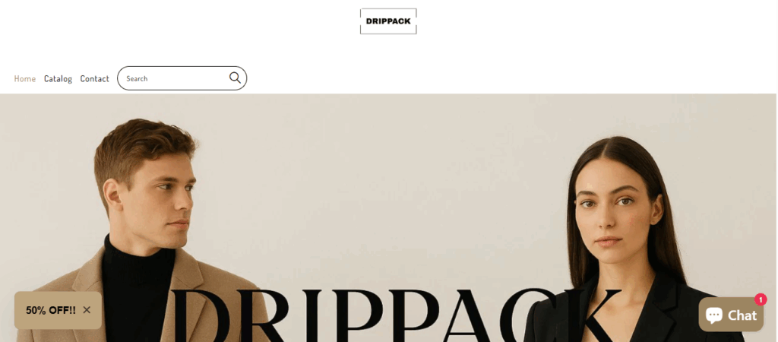
Task: Dismiss the 50% OFF popup with X
Action: [x=87, y=310]
